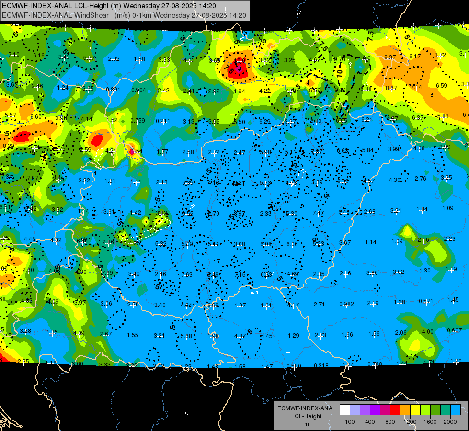Click the wind shear value 0.211
469x431 pixels.
click(163, 121)
